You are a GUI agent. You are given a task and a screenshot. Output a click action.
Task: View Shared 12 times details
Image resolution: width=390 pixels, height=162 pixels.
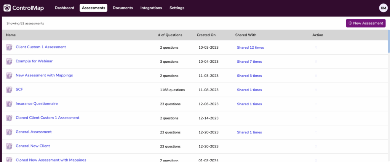coord(250,48)
